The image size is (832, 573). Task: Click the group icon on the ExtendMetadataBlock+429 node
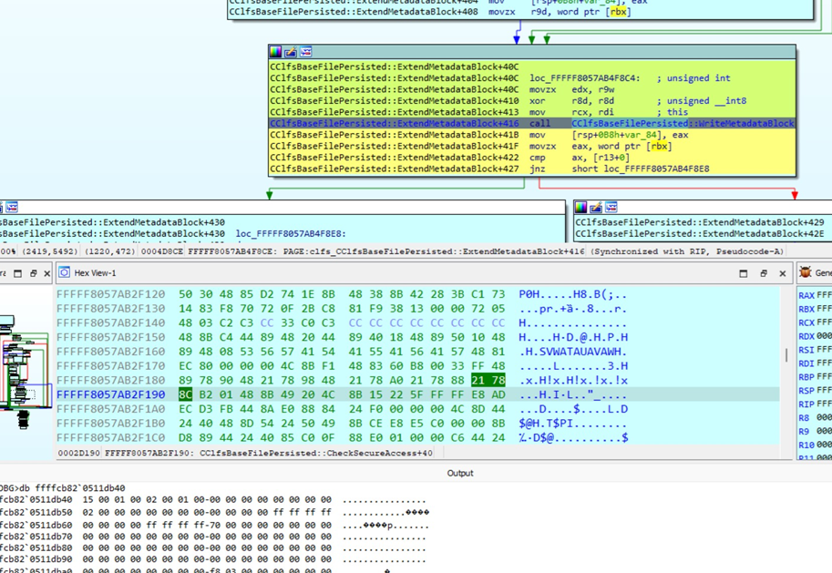coord(611,207)
